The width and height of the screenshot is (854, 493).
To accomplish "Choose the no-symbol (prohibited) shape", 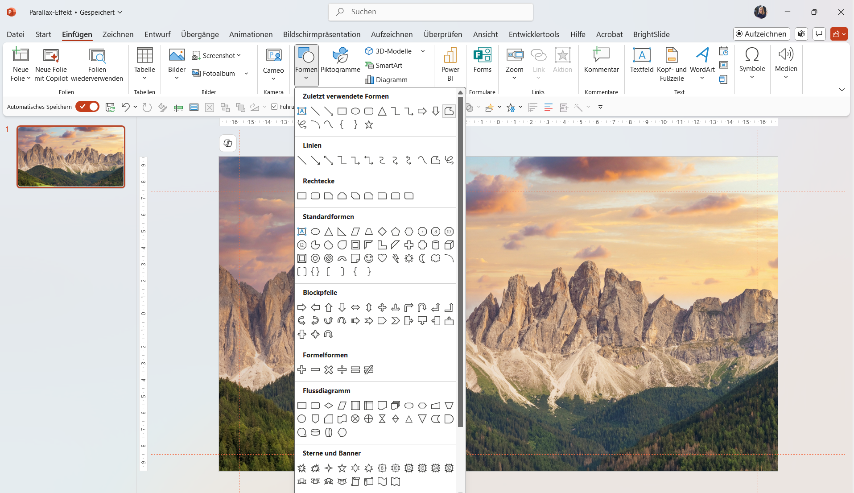I will [x=329, y=258].
